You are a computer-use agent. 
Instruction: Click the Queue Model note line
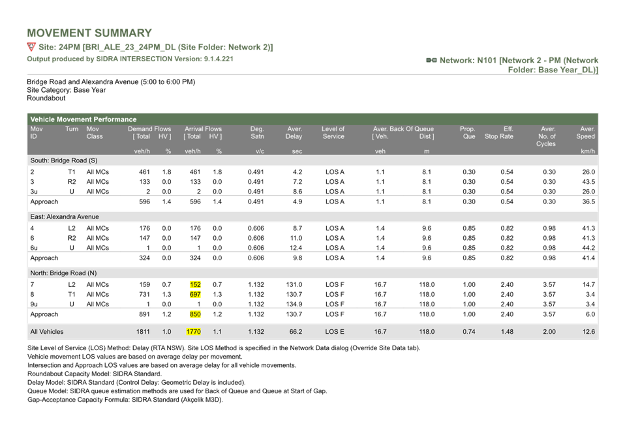tap(177, 391)
